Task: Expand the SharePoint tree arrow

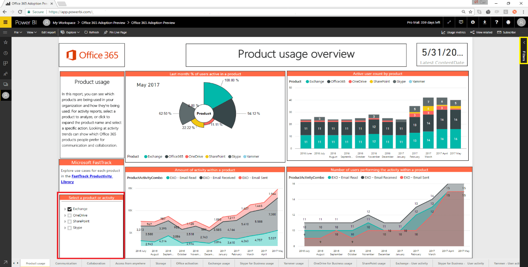Action: point(65,222)
